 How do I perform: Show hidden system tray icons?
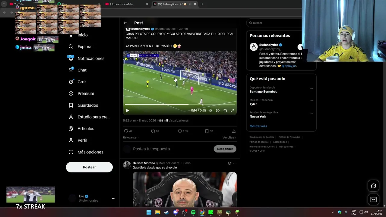(333, 212)
